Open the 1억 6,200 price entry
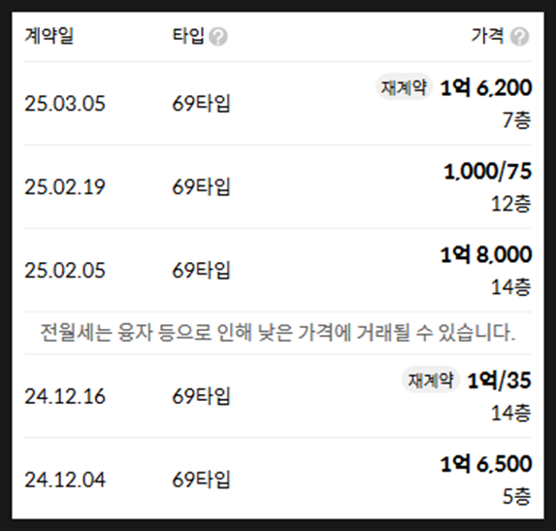 point(486,87)
